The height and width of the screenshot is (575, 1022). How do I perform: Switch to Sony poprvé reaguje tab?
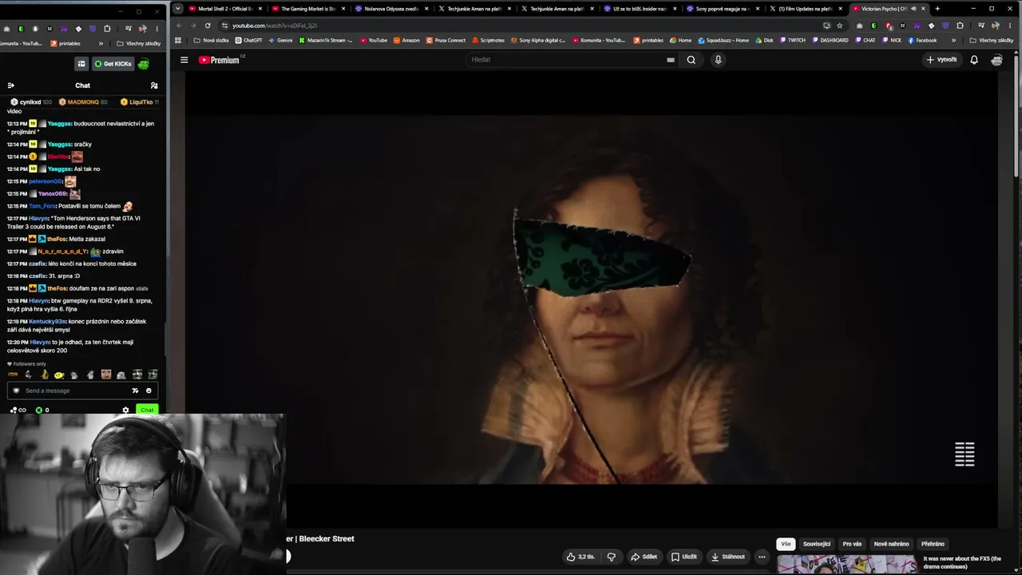click(722, 9)
